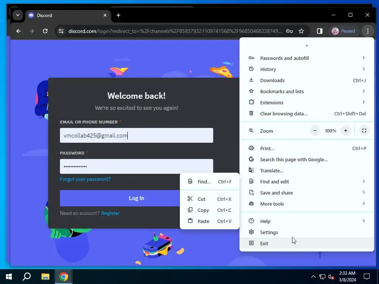Open the Register link
The image size is (379, 284).
pos(110,213)
